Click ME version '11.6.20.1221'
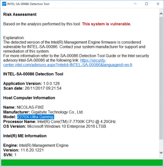164x167 pixels. (32, 150)
